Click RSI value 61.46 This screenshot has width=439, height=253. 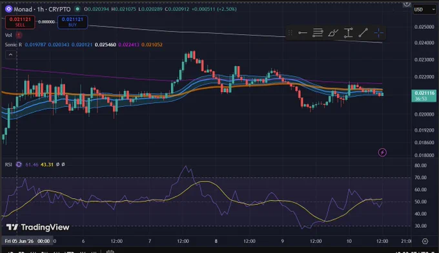pyautogui.click(x=32, y=164)
